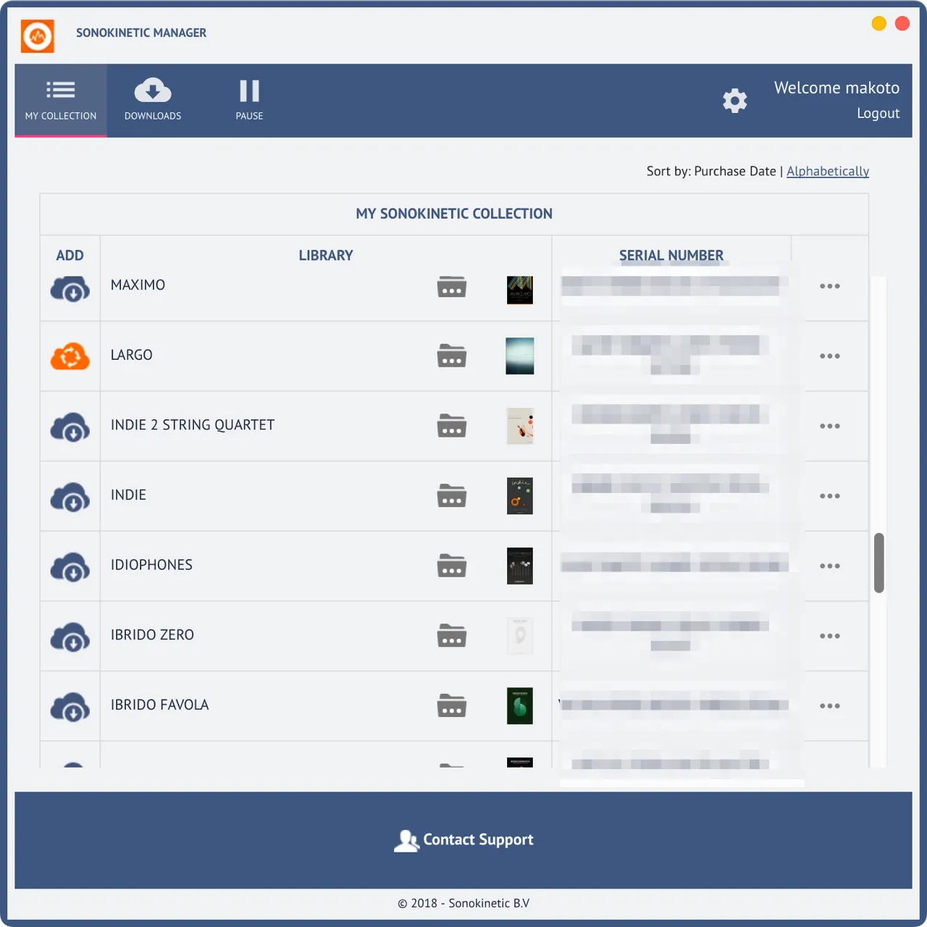Click the orange sync cloud icon for LARGO

click(70, 356)
